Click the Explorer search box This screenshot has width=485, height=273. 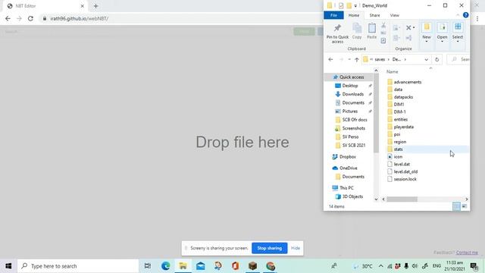pyautogui.click(x=459, y=59)
